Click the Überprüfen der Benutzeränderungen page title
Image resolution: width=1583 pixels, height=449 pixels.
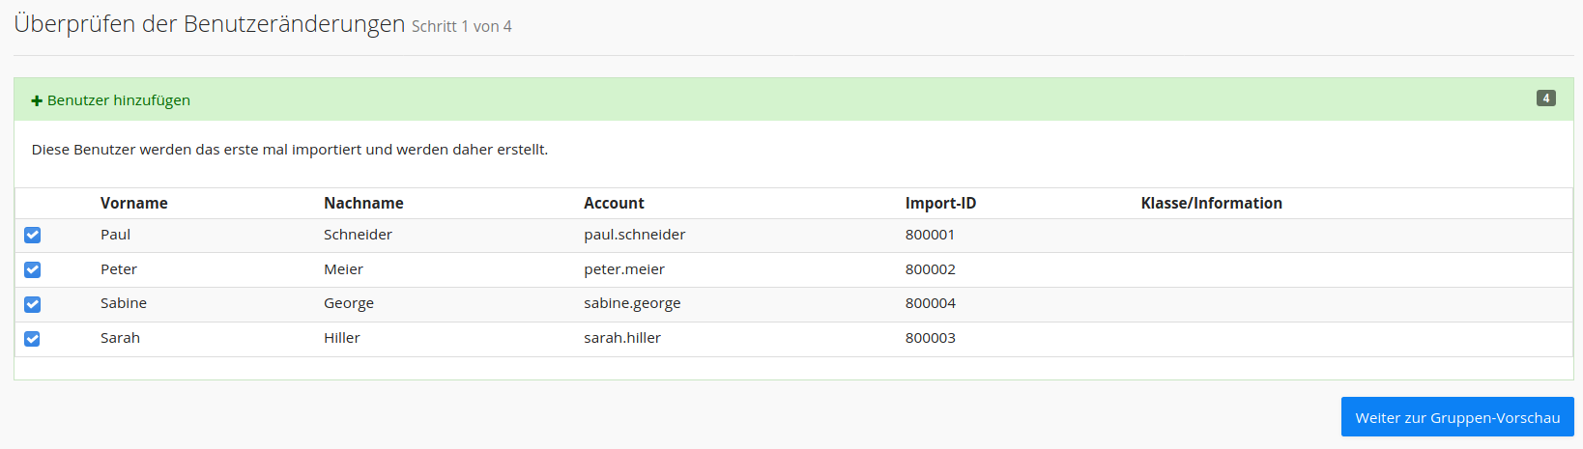pos(210,24)
